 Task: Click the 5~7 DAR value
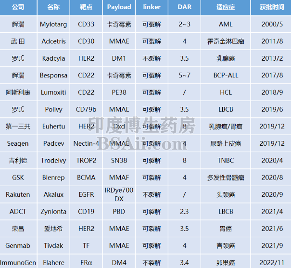pos(184,76)
